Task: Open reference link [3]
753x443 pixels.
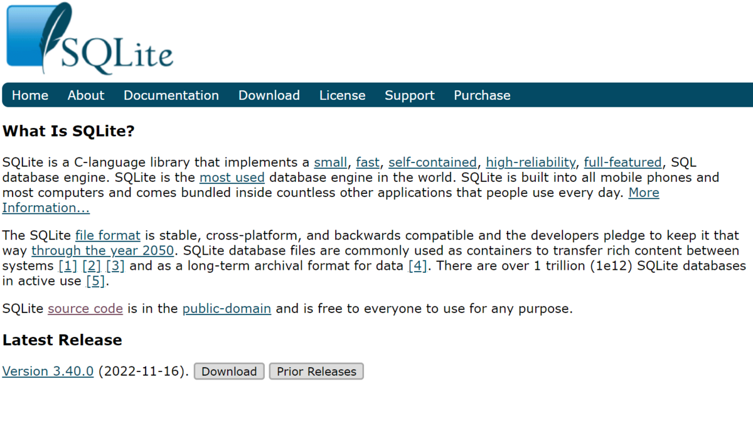Action: (x=115, y=265)
